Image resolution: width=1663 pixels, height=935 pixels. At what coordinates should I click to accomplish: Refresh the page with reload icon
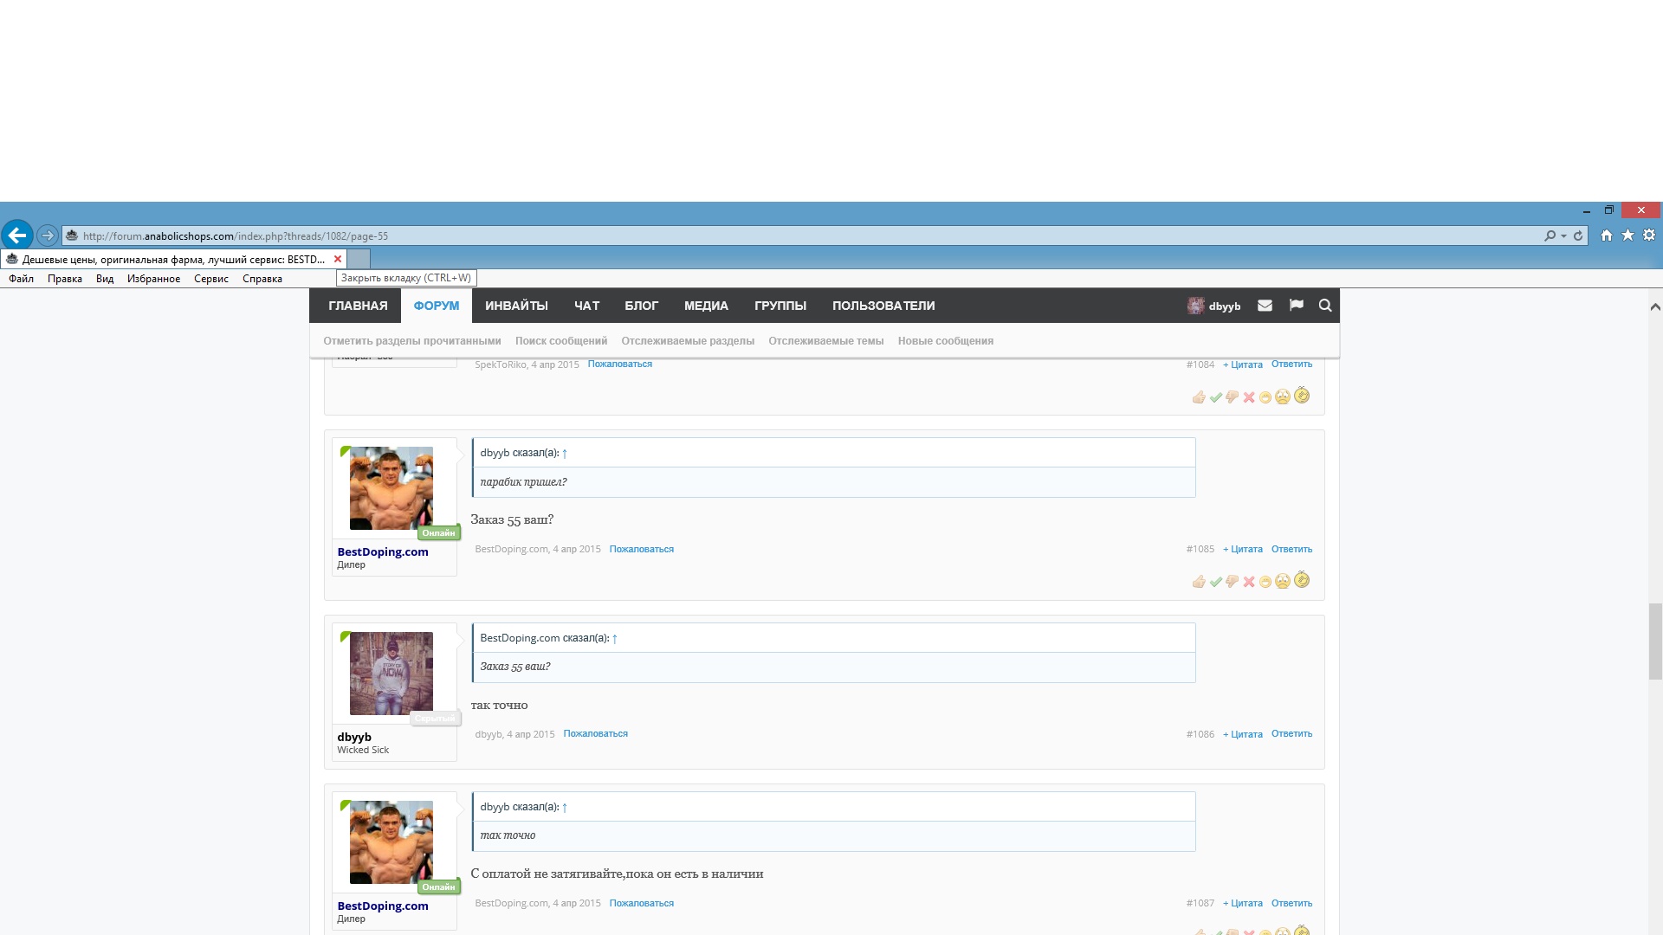(1578, 235)
